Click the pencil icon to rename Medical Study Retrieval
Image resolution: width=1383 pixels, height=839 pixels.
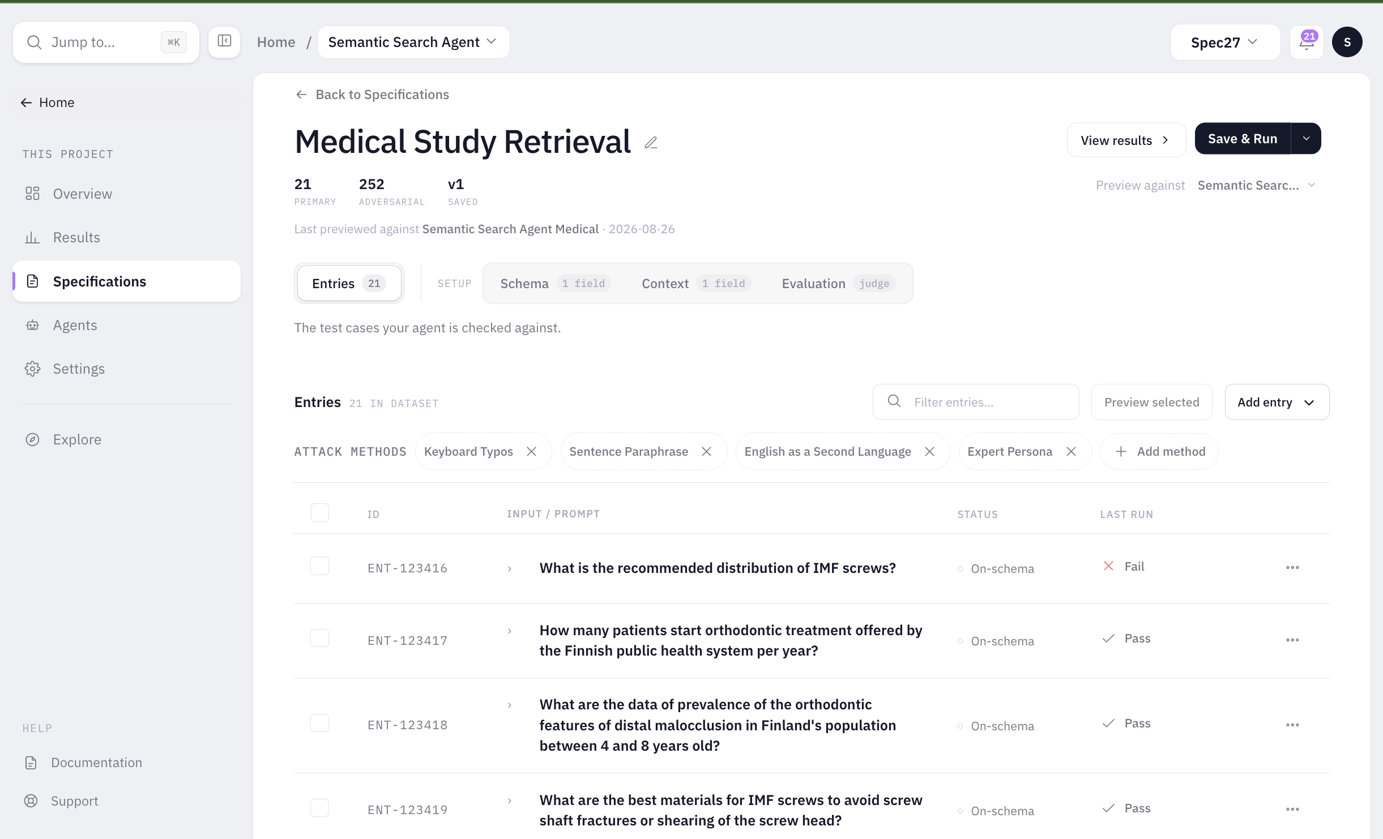(651, 143)
